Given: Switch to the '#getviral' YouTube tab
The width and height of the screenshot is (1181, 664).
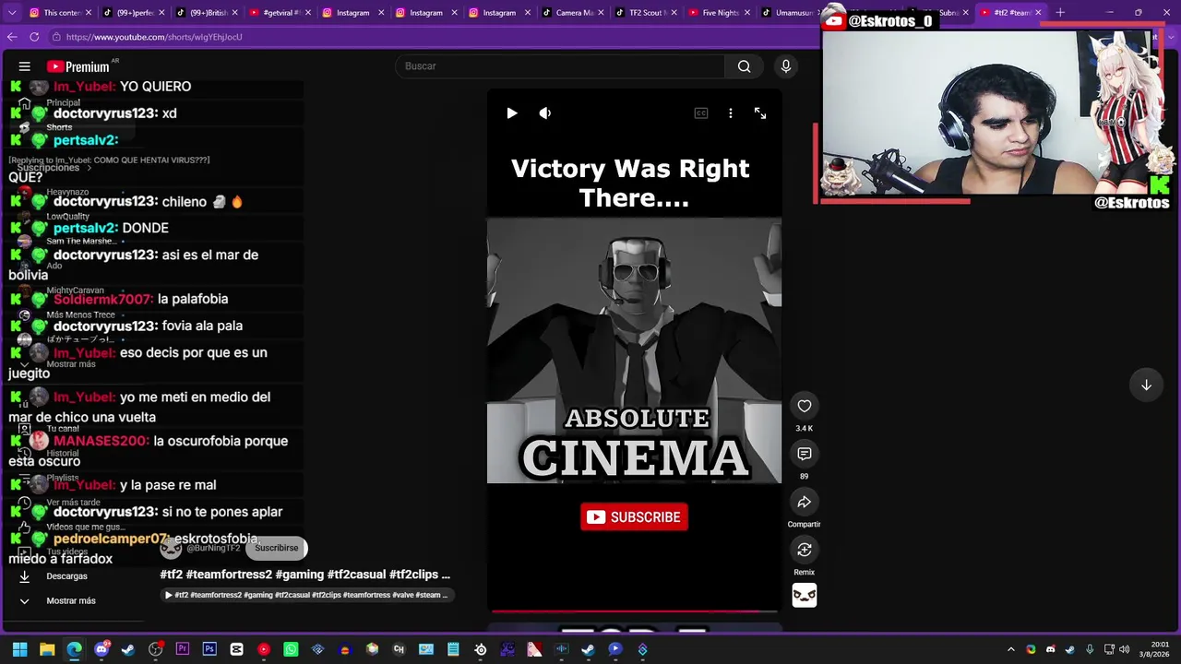Looking at the screenshot, I should pyautogui.click(x=279, y=13).
